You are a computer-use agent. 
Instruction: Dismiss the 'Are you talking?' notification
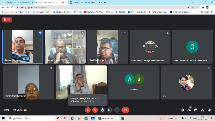pos(105,96)
